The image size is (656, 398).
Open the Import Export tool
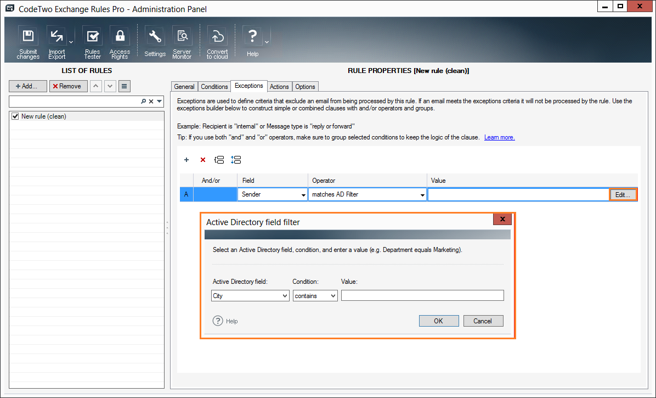click(57, 43)
